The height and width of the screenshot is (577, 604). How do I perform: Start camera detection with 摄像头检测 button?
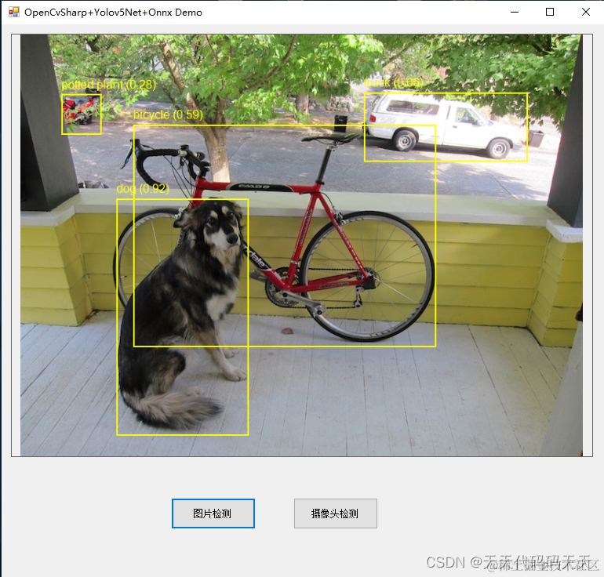click(x=336, y=513)
